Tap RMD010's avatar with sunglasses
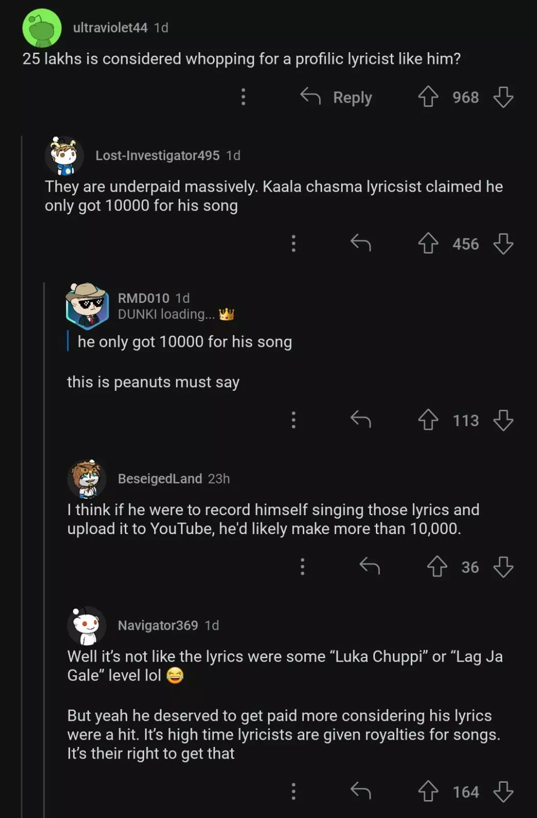The width and height of the screenshot is (537, 818). click(x=87, y=306)
